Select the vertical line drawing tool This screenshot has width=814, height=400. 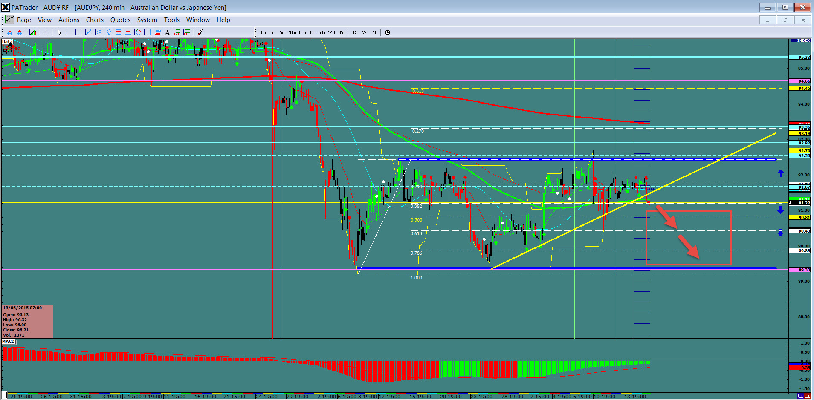(x=78, y=32)
